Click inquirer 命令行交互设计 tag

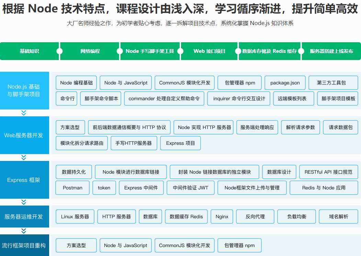coord(239,98)
